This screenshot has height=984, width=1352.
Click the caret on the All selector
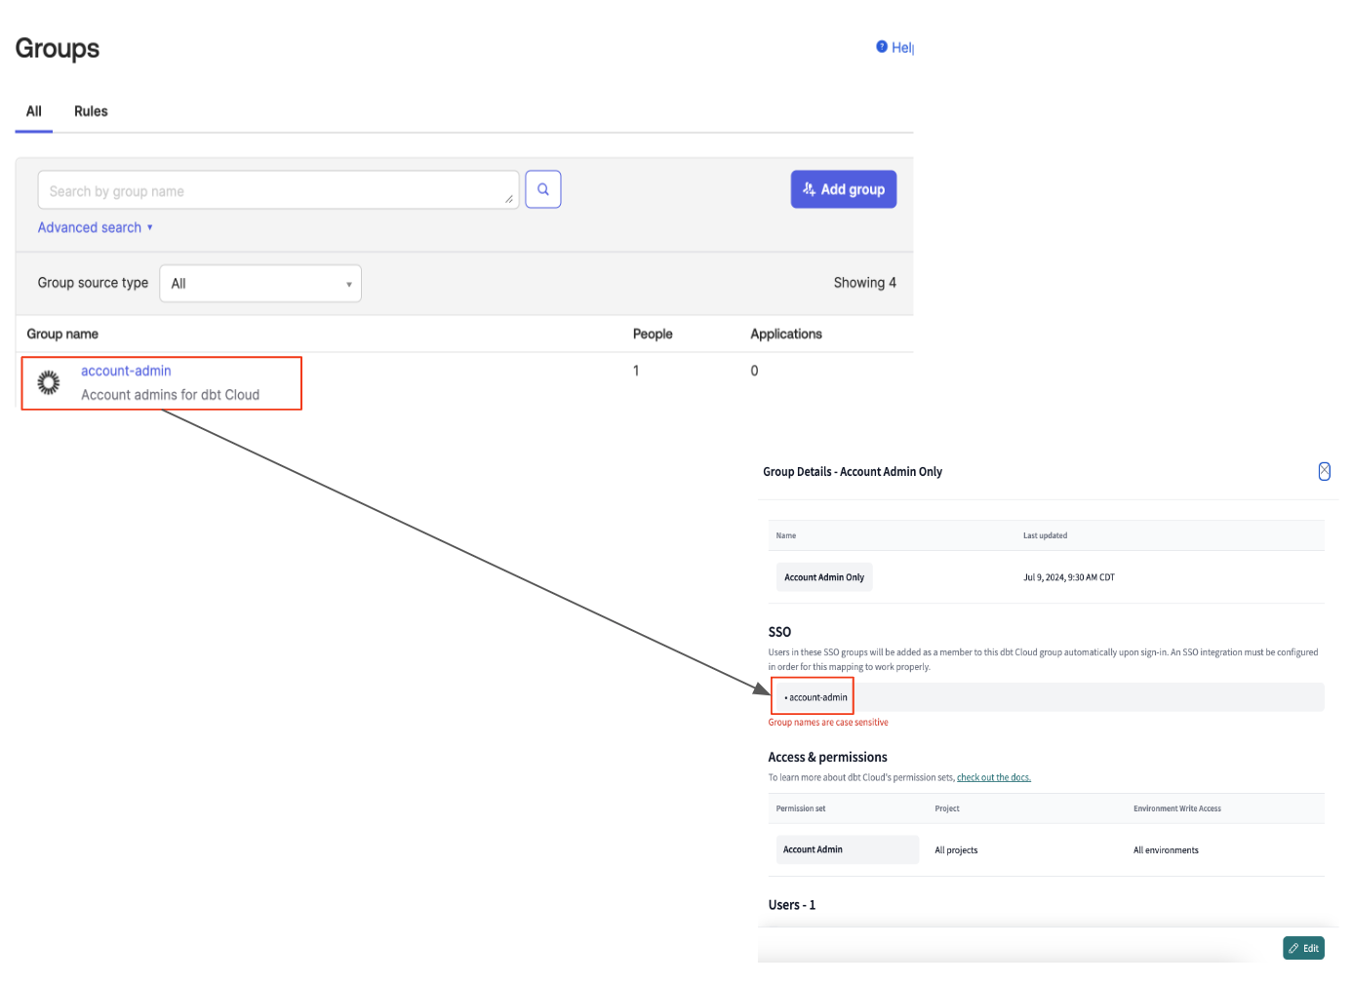pyautogui.click(x=348, y=283)
